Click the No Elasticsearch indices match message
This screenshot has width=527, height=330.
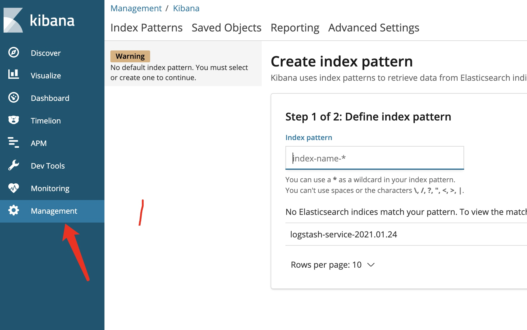pyautogui.click(x=406, y=212)
